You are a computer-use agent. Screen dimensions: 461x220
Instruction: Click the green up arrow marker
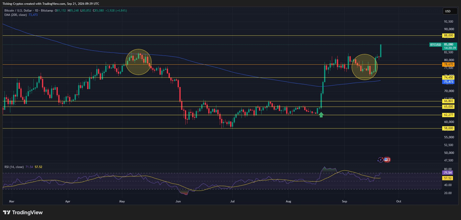tap(321, 115)
